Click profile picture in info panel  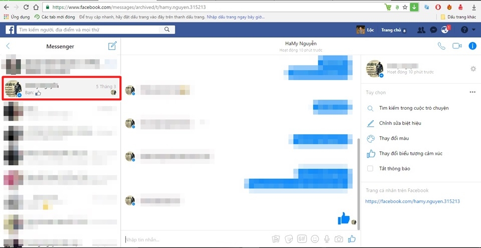pyautogui.click(x=375, y=69)
